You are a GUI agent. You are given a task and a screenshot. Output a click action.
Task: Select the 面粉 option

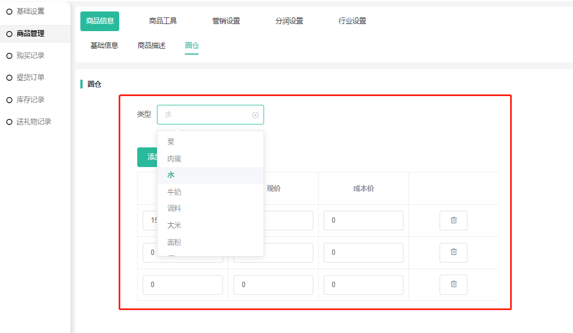coord(174,242)
